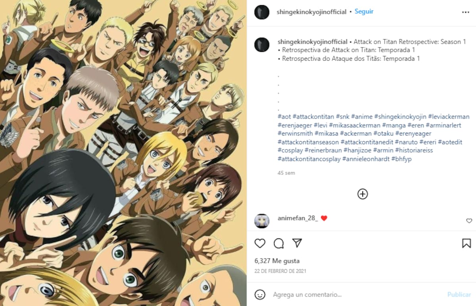Open the #bhfyp hashtag
Viewport: 476px width, 306px height.
click(401, 159)
